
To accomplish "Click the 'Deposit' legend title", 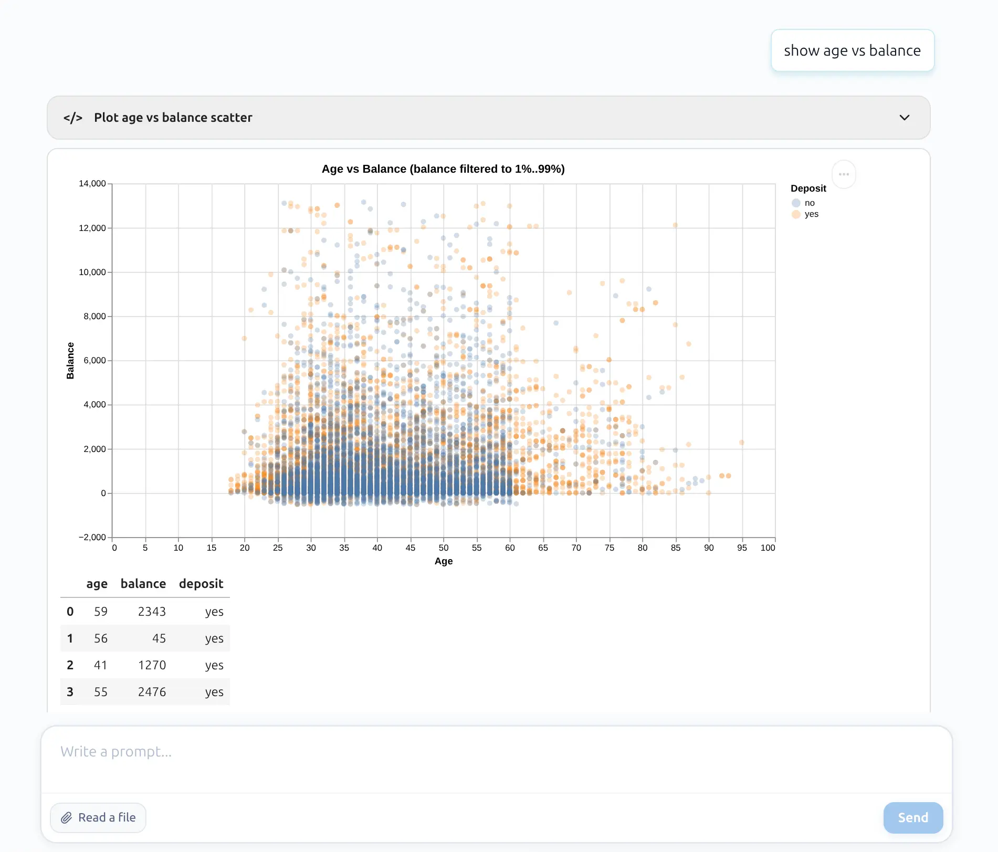I will (x=808, y=188).
